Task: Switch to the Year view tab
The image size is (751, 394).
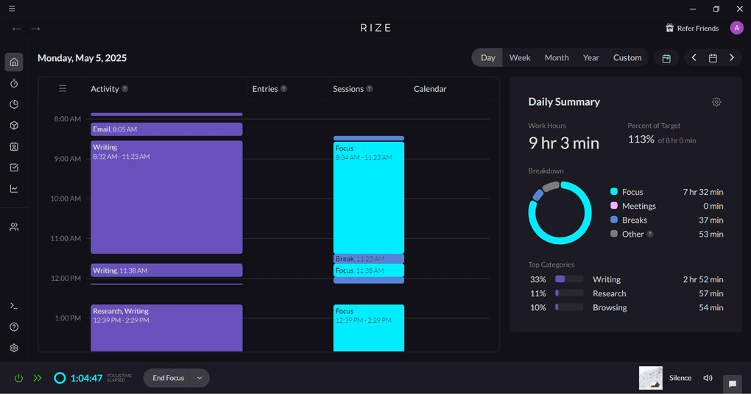Action: point(591,57)
